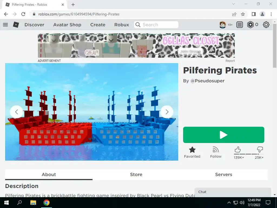
Task: Open the taskbar clock and date
Action: click(254, 203)
